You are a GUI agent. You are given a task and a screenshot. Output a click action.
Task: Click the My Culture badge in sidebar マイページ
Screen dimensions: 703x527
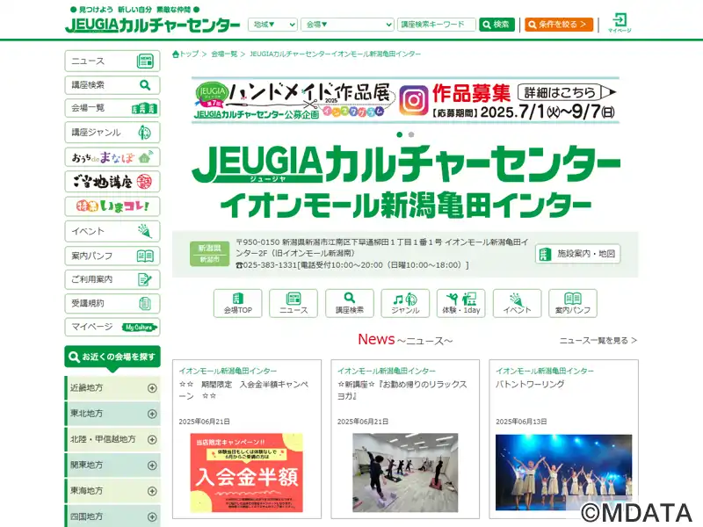[140, 328]
